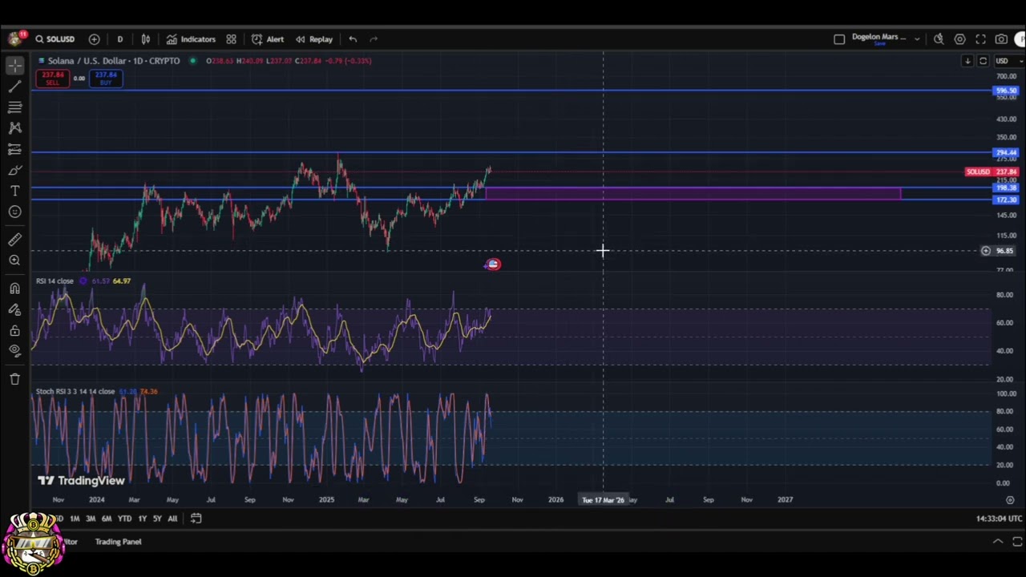The height and width of the screenshot is (577, 1026).
Task: Remove drawings with trash icon
Action: [14, 379]
